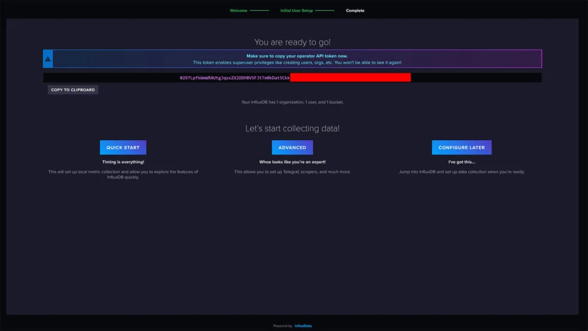Click the warning triangle icon in banner
This screenshot has height=331, width=588.
pos(48,59)
